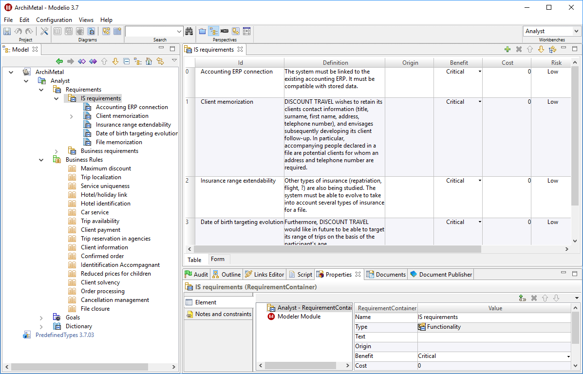The height and width of the screenshot is (374, 583).
Task: Select File memorization requirement in tree
Action: coord(119,142)
